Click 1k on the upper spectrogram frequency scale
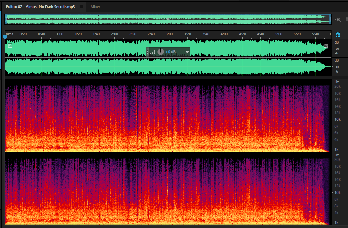Image resolution: width=348 pixels, height=228 pixels. (336, 150)
